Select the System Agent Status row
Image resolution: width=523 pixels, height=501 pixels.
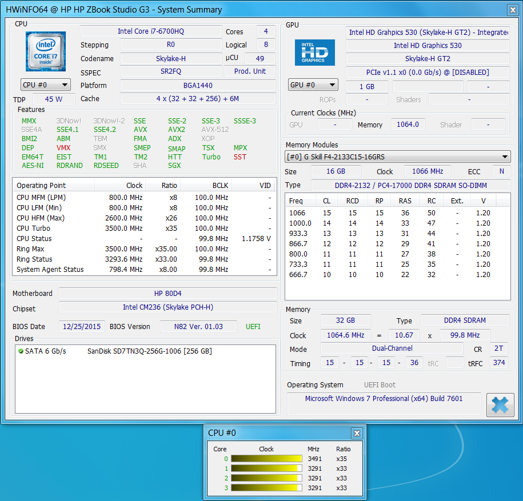pyautogui.click(x=145, y=269)
